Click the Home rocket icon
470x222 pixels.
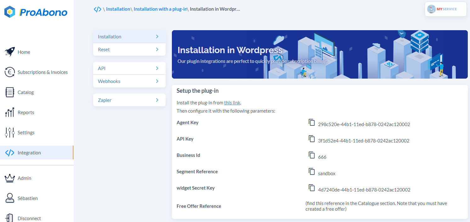[10, 52]
